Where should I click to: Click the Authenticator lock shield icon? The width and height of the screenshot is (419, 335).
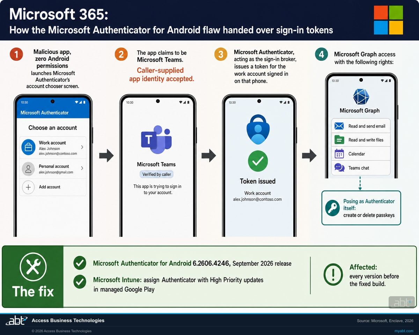pyautogui.click(x=258, y=129)
